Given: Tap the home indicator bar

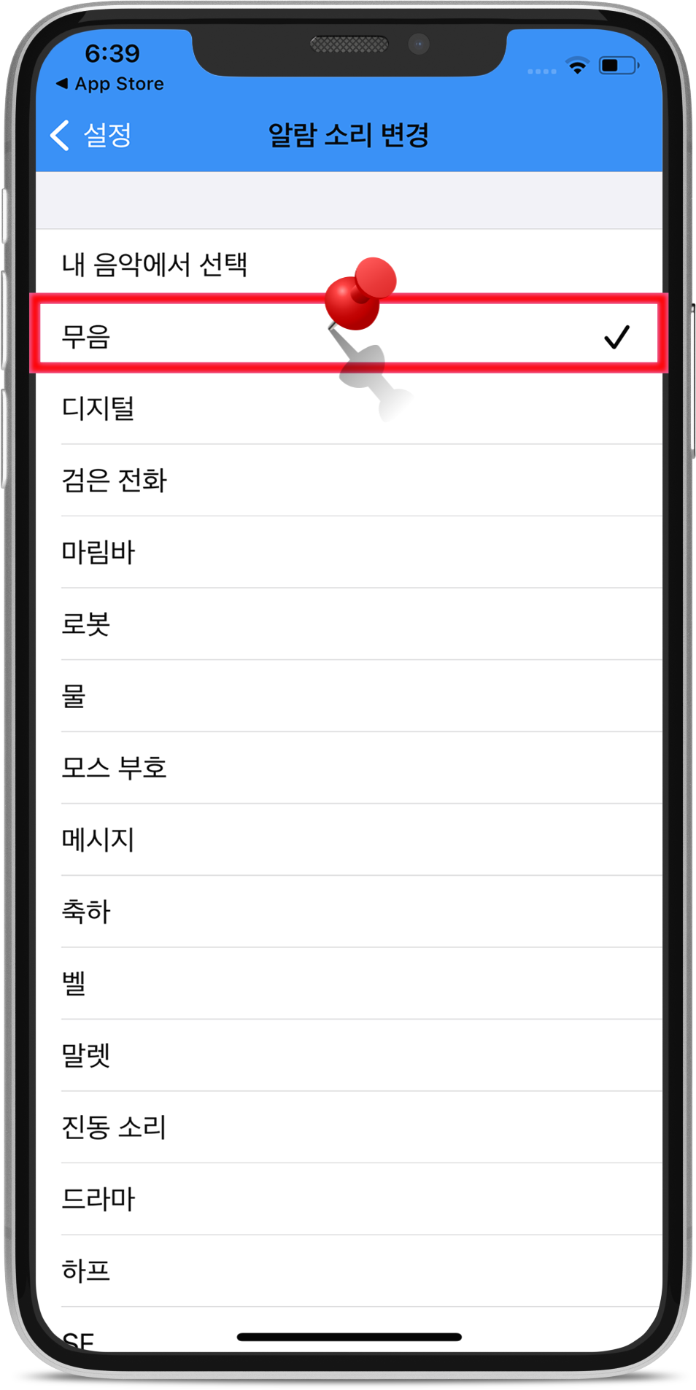Looking at the screenshot, I should 349,1337.
